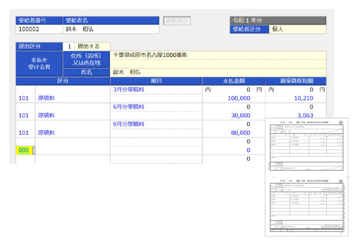Screen dimensions: 358x246
Task: Click the 支払を受ける者 label
Action: point(39,64)
